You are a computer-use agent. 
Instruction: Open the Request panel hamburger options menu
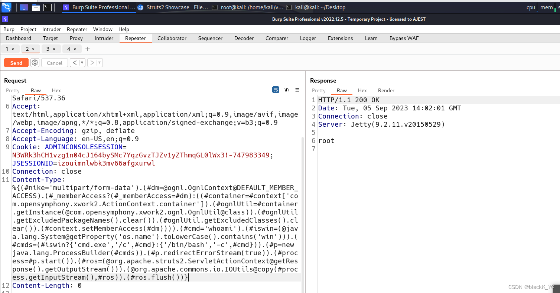point(297,90)
